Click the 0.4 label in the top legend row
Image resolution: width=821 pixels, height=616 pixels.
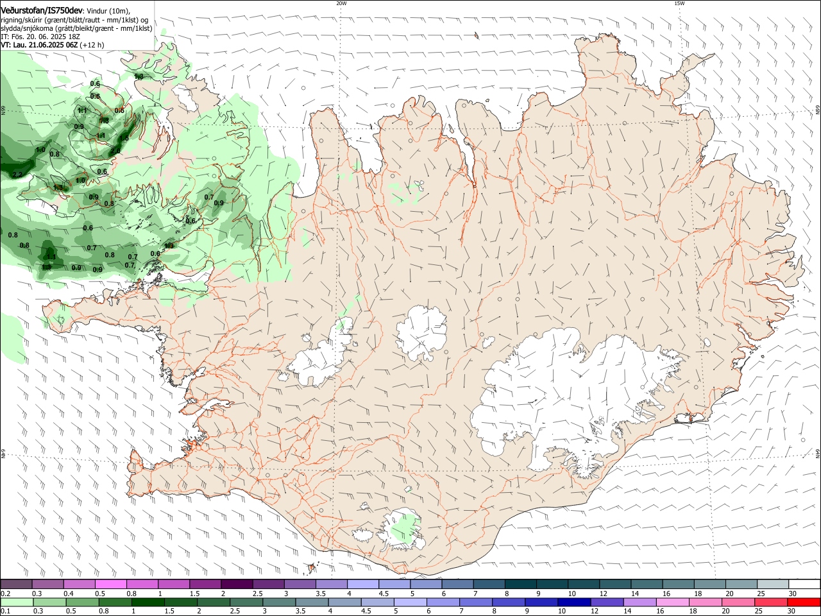coord(69,594)
